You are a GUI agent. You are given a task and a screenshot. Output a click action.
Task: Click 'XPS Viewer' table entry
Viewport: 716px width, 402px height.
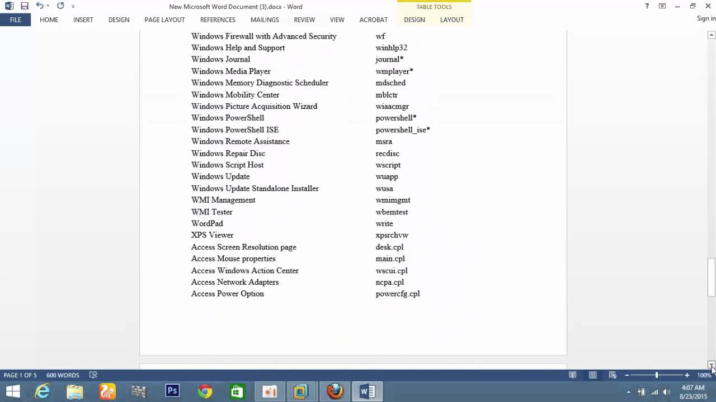coord(213,236)
